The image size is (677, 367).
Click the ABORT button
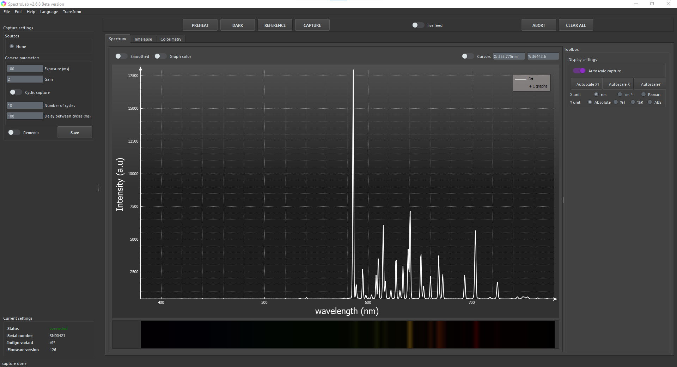(x=539, y=25)
